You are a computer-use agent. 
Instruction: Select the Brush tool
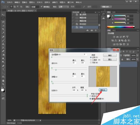click(3, 40)
